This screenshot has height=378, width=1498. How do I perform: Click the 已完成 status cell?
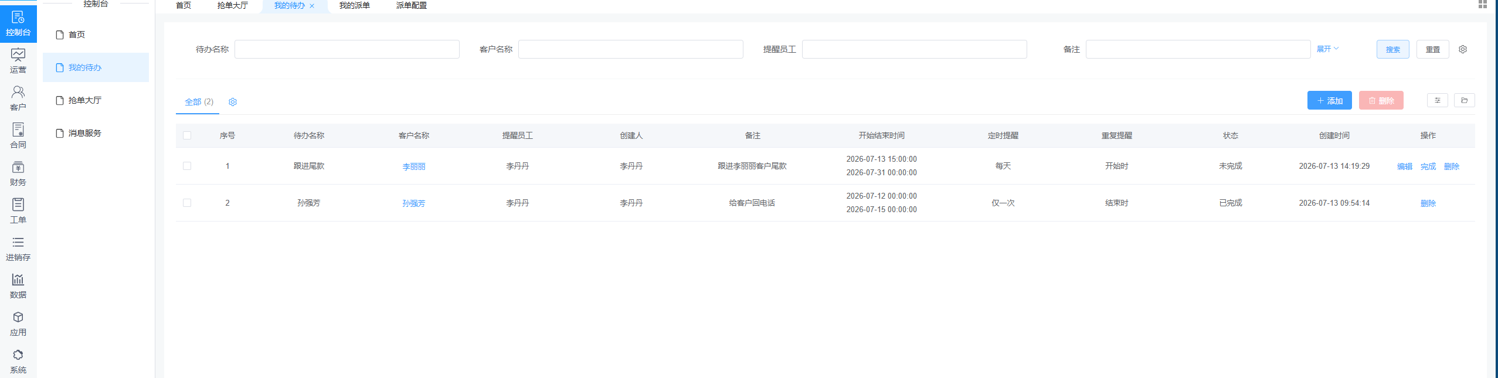1231,203
